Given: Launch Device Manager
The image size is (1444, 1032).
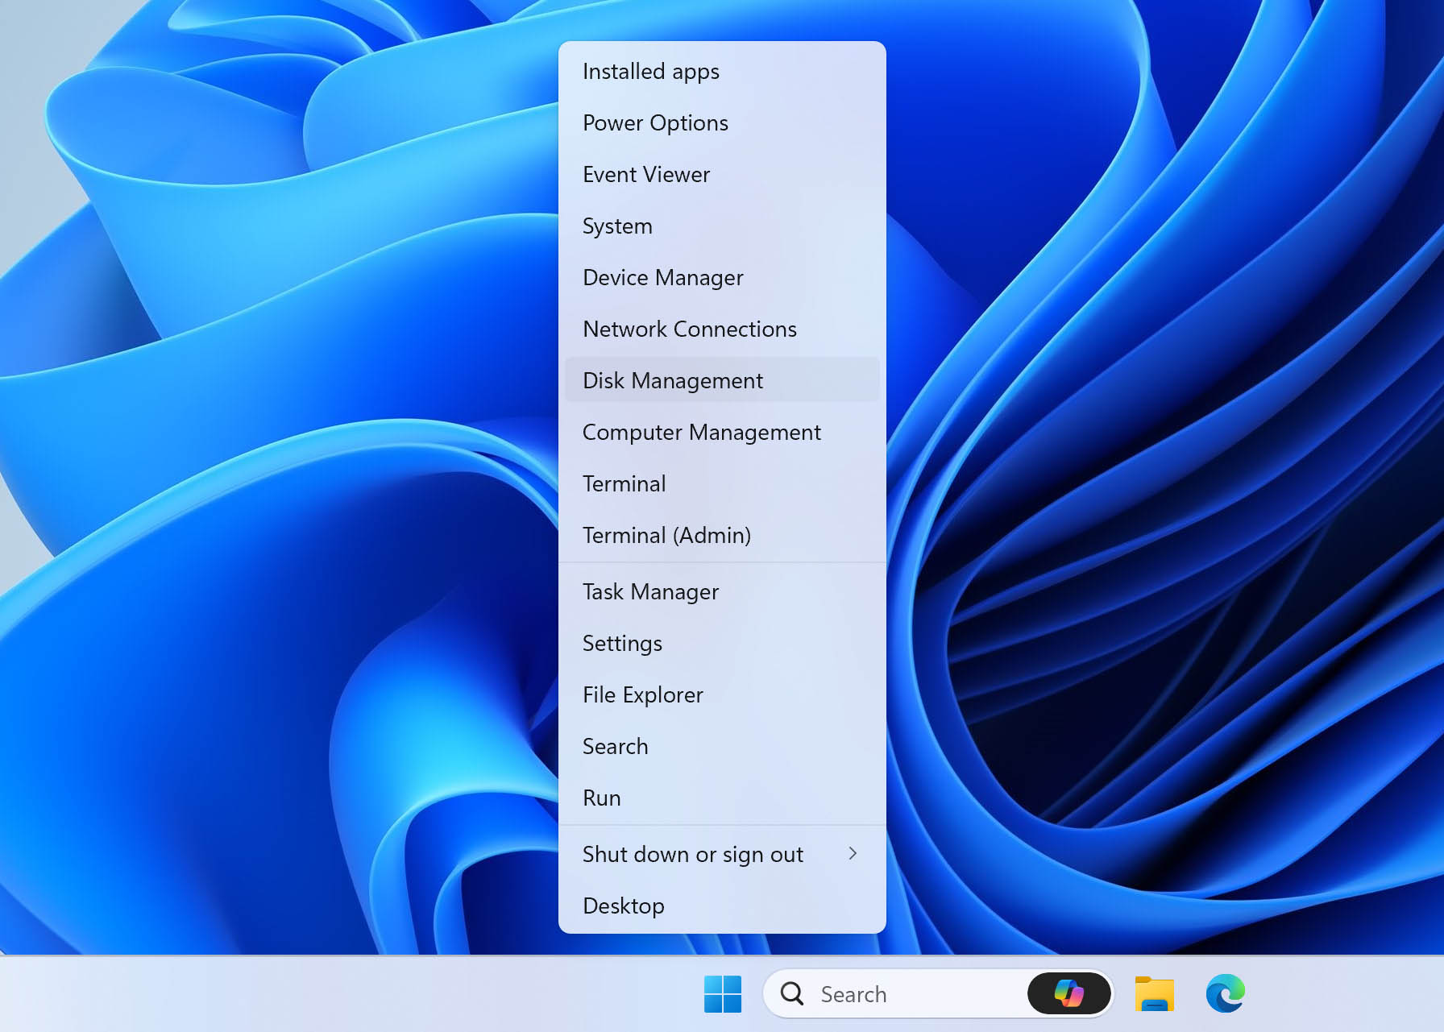Looking at the screenshot, I should (662, 278).
